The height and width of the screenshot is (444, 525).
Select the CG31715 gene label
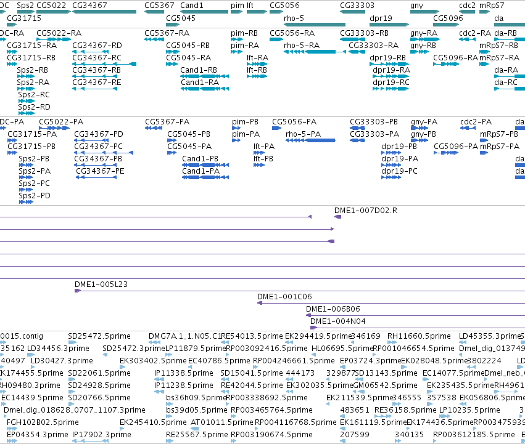pos(24,18)
